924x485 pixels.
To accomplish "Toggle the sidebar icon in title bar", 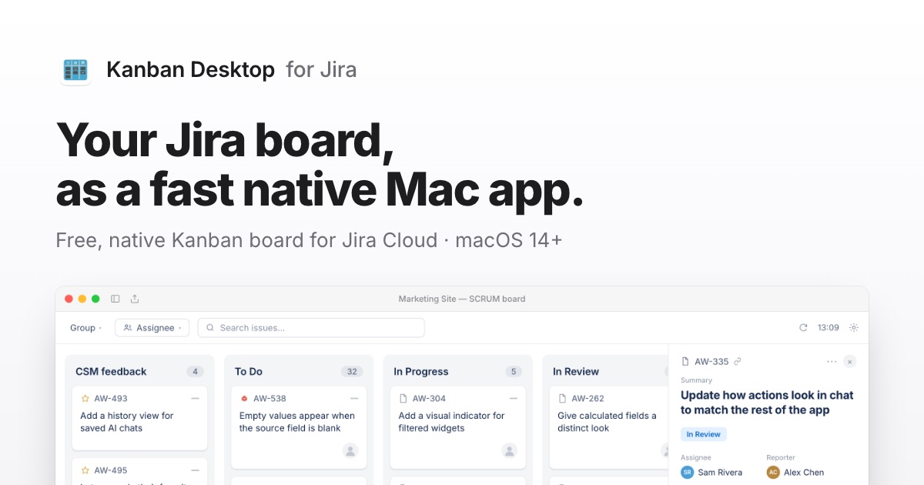I will (x=115, y=299).
